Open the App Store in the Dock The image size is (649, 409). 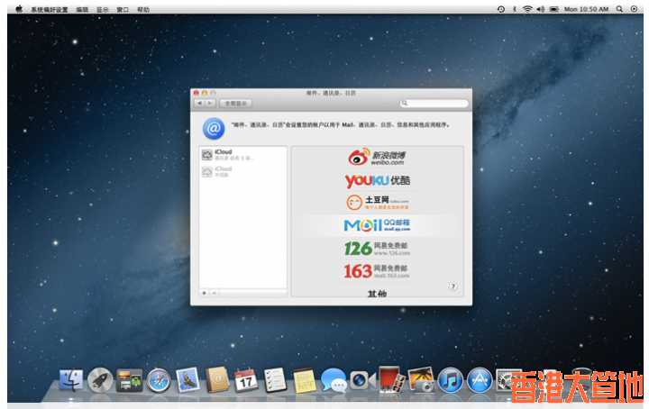(480, 380)
